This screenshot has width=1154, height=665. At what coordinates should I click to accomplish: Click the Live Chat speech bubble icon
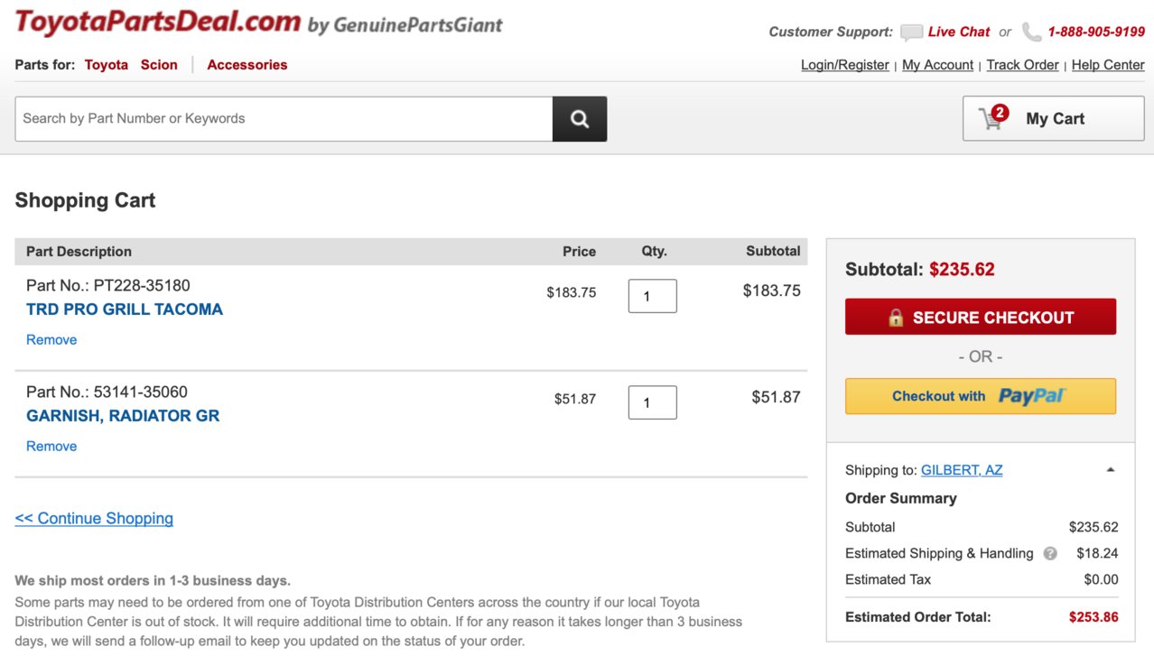point(911,32)
